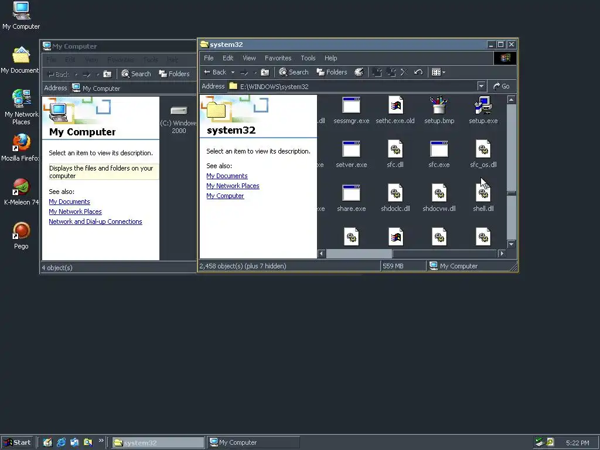Click My Documents link in system32 pane
Screen dimensions: 600x450
point(227,176)
